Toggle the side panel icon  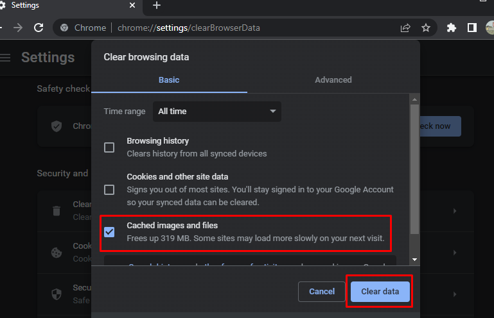(x=472, y=28)
